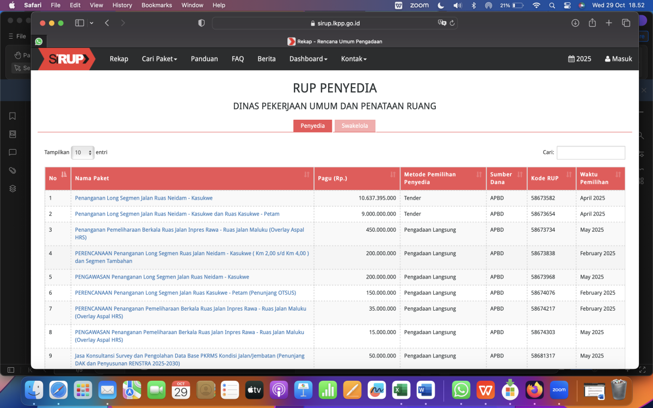Click the SiRUP logo in navbar
The image size is (653, 408).
tap(66, 59)
